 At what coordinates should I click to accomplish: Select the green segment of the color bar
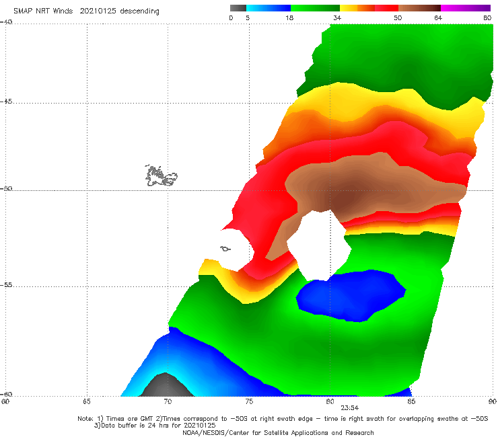point(315,8)
